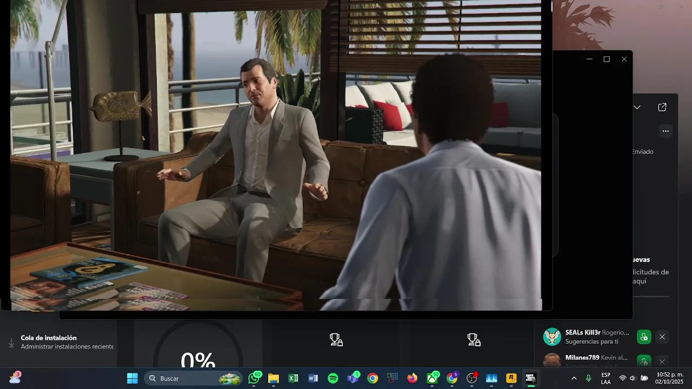Switch to the Enviado tab
The width and height of the screenshot is (692, 389).
coord(643,152)
